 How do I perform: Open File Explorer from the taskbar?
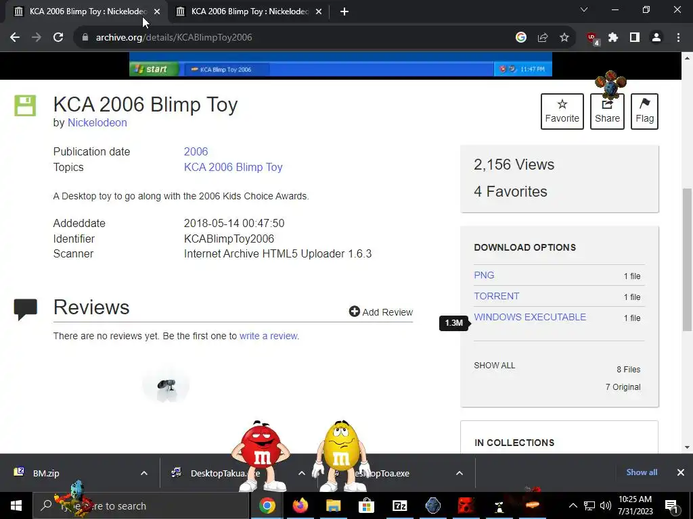pos(333,505)
